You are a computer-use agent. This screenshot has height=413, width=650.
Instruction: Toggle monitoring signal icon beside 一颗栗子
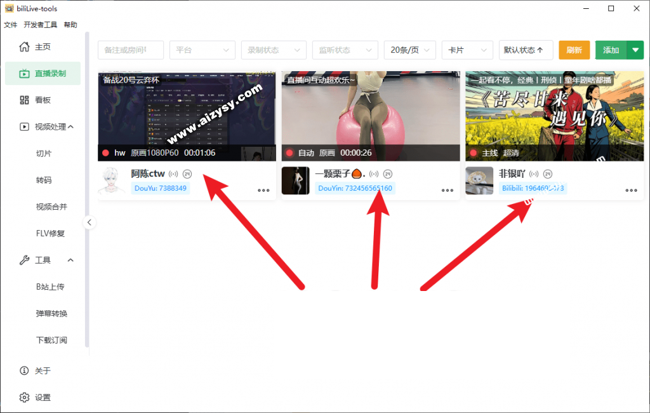[x=375, y=173]
